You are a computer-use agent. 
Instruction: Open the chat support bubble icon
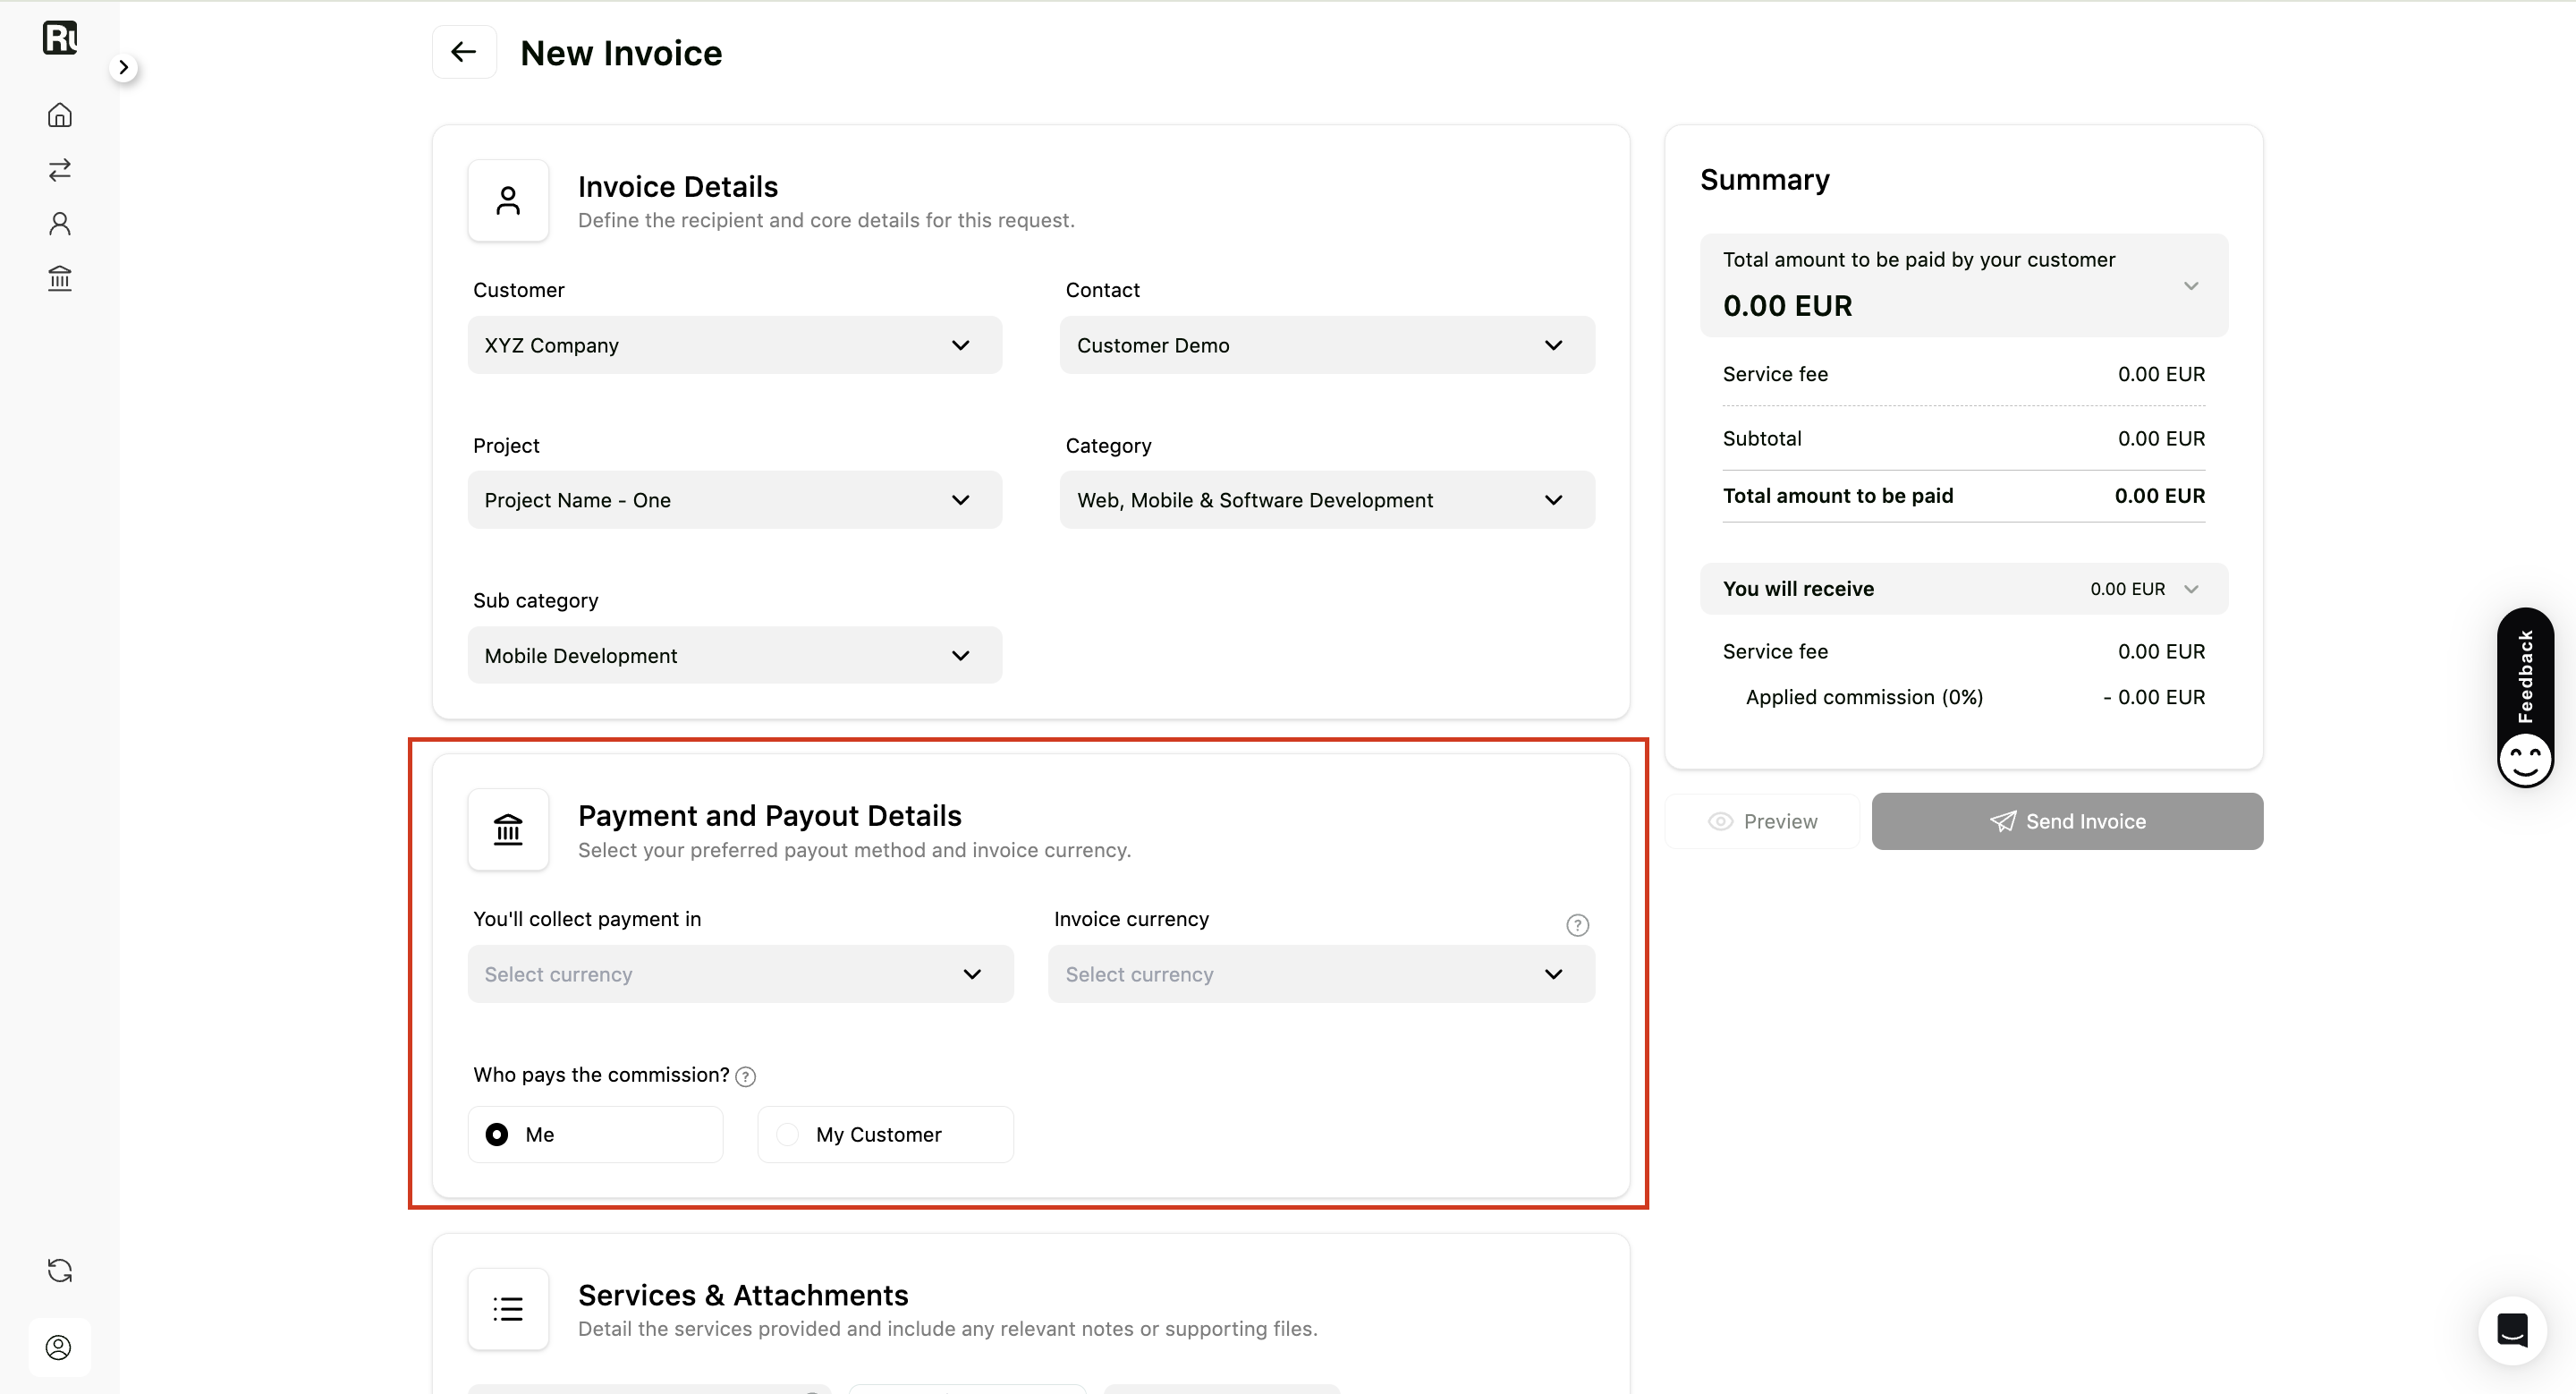2512,1330
